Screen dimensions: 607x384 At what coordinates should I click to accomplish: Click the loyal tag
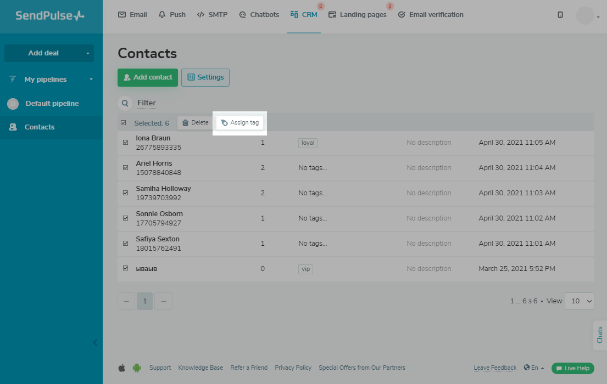tap(308, 143)
